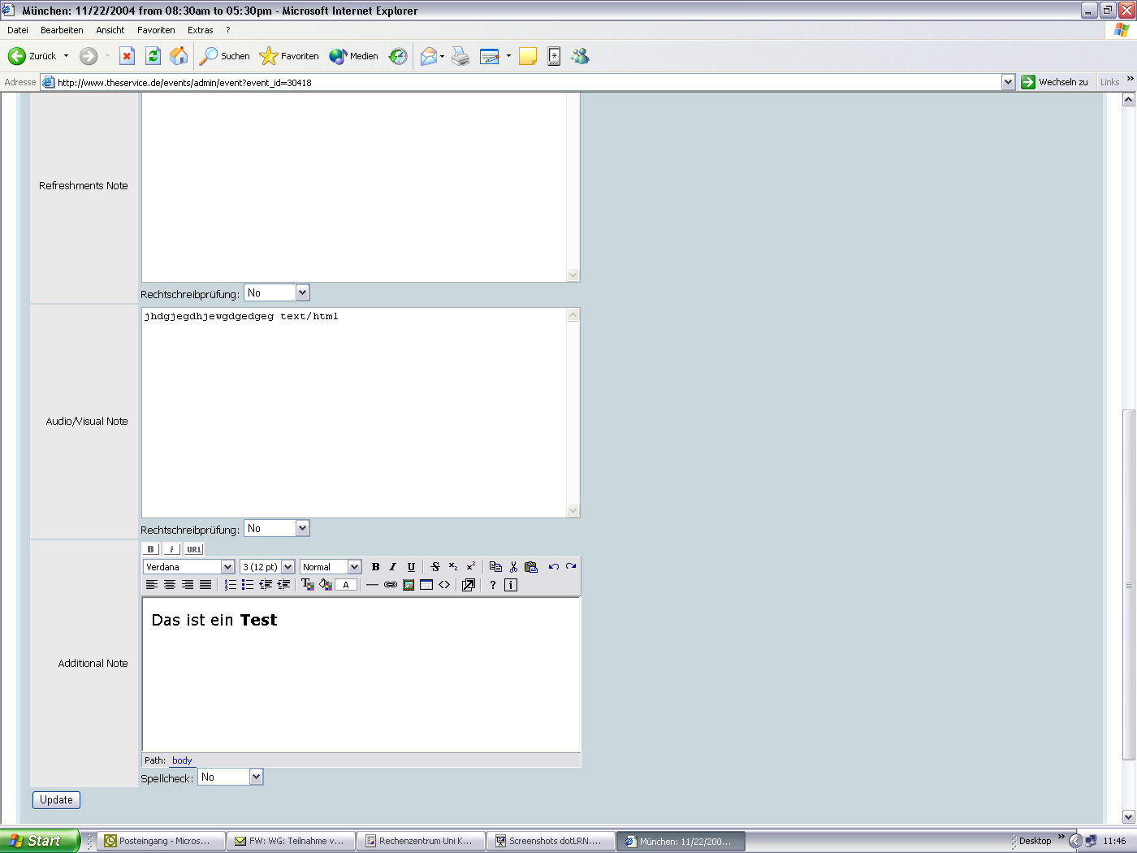Open the Favoriten menu
The width and height of the screenshot is (1137, 853).
(x=156, y=30)
